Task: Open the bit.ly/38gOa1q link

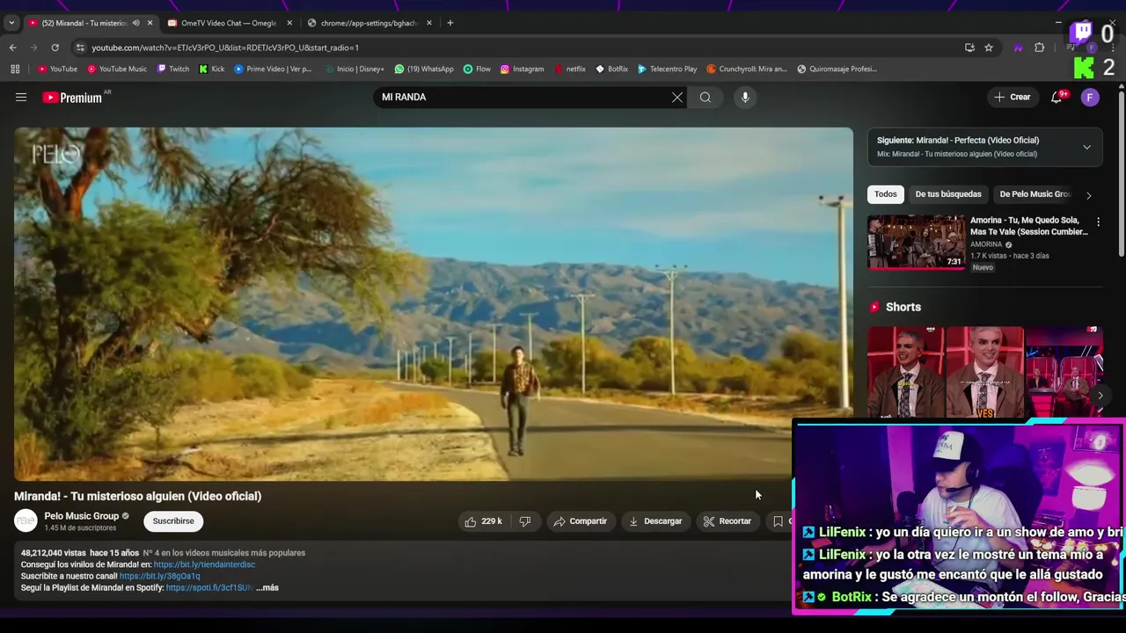Action: pyautogui.click(x=159, y=576)
